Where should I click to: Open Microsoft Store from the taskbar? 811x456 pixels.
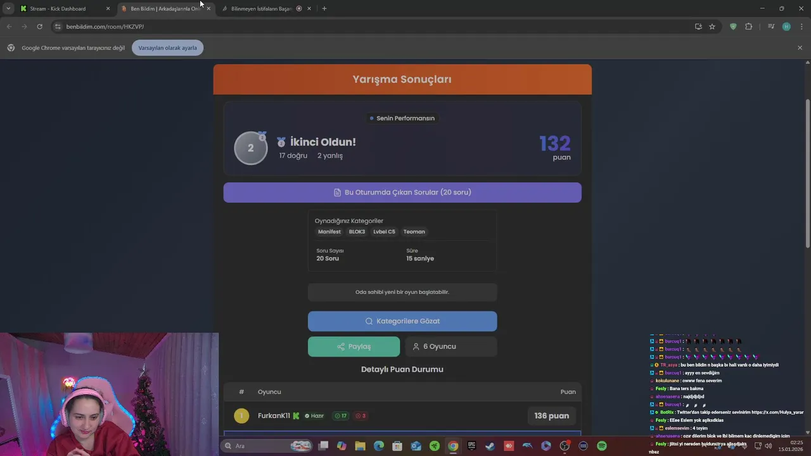click(x=397, y=446)
